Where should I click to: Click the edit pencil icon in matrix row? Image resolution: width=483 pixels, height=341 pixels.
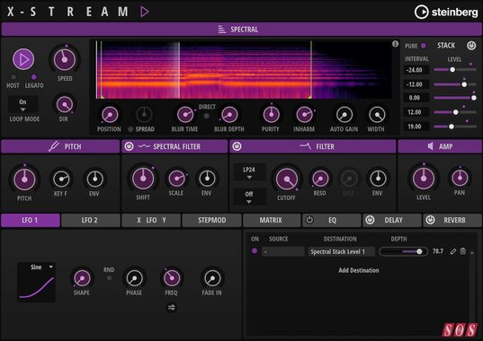point(452,251)
